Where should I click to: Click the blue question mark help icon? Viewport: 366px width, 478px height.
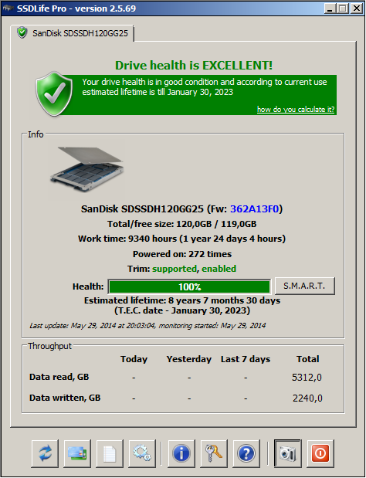(246, 453)
